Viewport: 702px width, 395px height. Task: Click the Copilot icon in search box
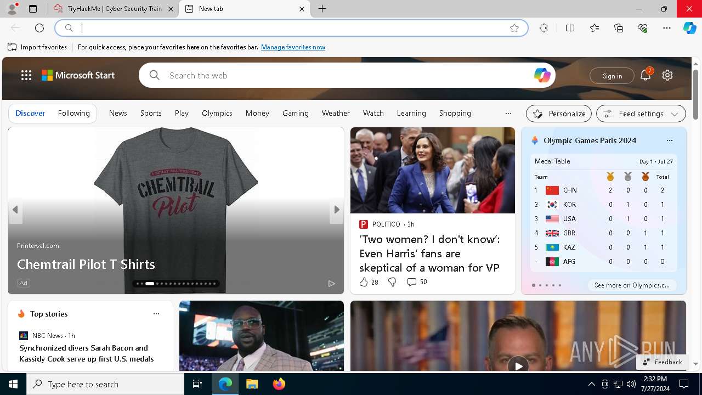click(x=542, y=75)
